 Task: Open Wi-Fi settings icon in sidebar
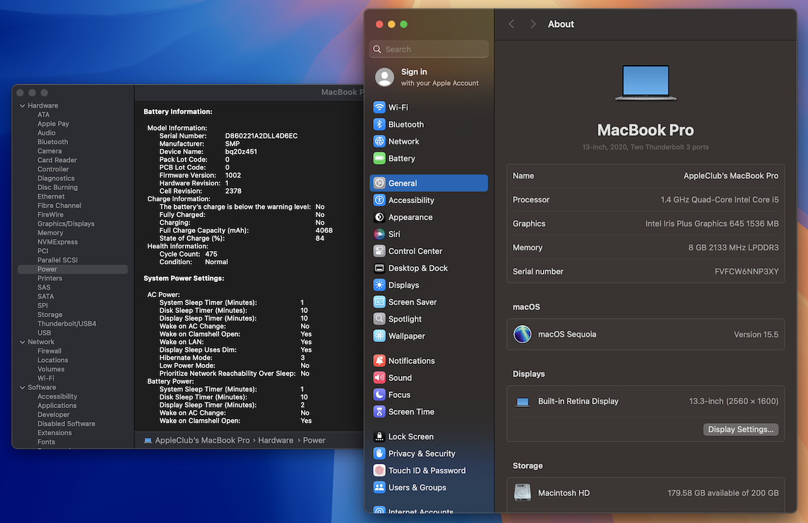(x=379, y=107)
